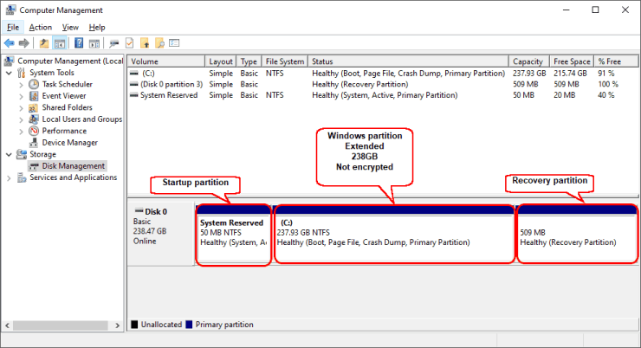Toggle Show/Hide Action Pane icon
This screenshot has width=641, height=348.
pyautogui.click(x=94, y=43)
